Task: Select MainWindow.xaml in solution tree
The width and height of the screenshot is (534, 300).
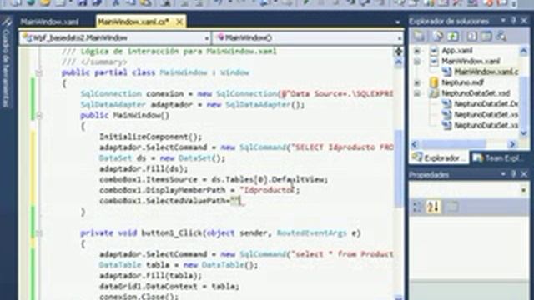Action: (471, 62)
